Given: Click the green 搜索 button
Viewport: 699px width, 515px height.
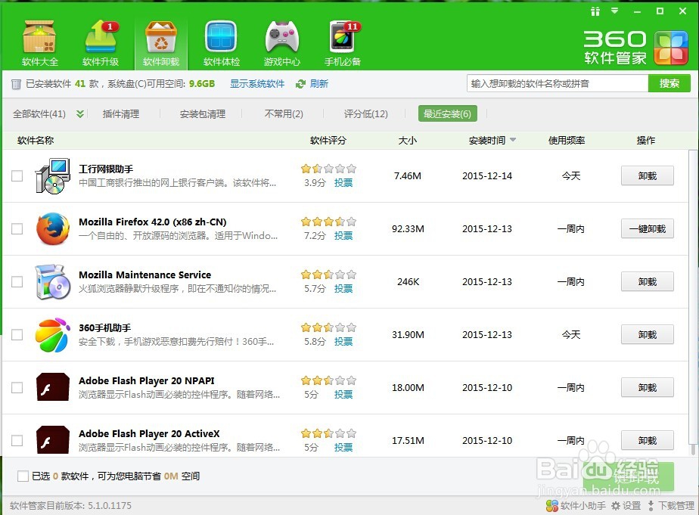Looking at the screenshot, I should 669,83.
